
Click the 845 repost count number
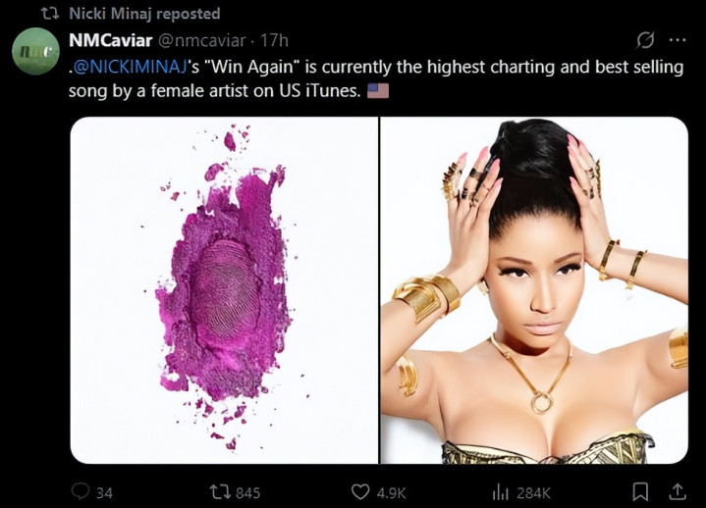247,492
